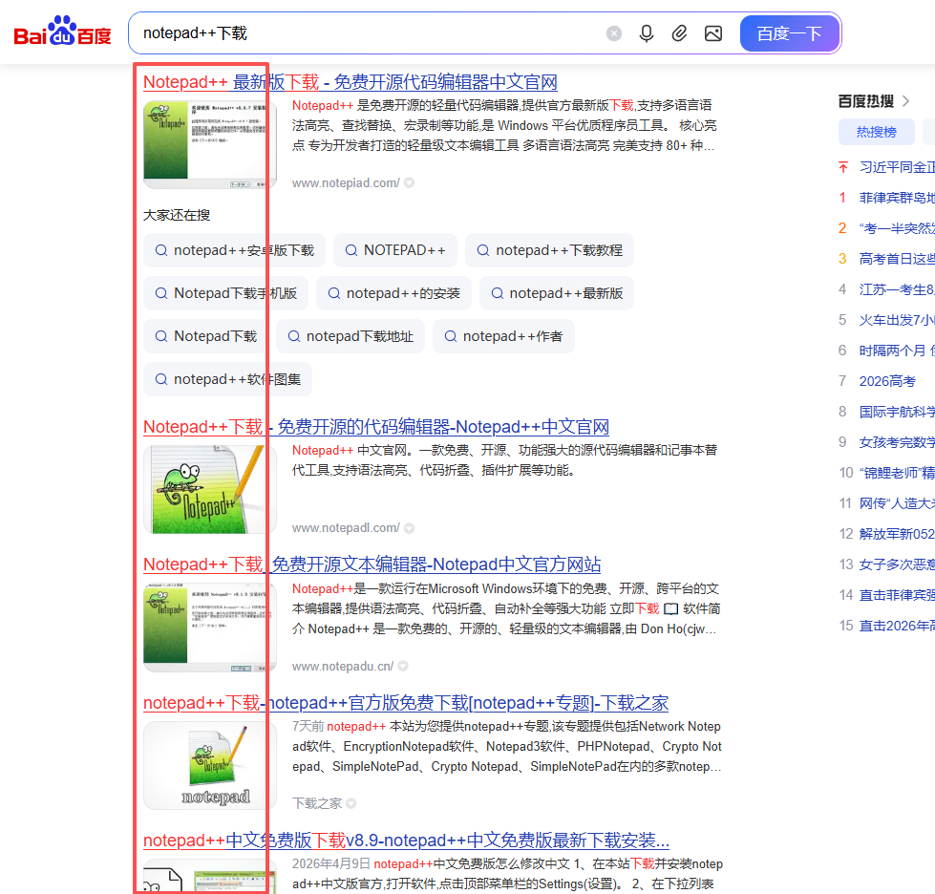Screen dimensions: 935x894
Task: Click the badge icon next to www.notepadl.com/
Action: coord(409,528)
